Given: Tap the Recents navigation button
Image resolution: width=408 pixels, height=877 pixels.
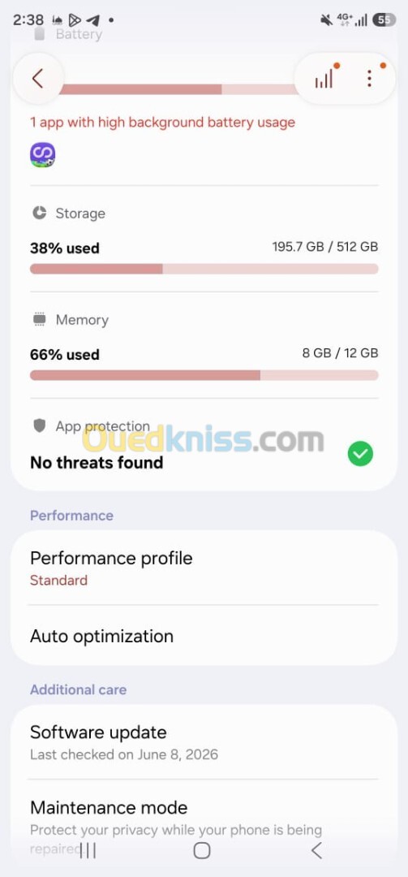Looking at the screenshot, I should (x=88, y=851).
